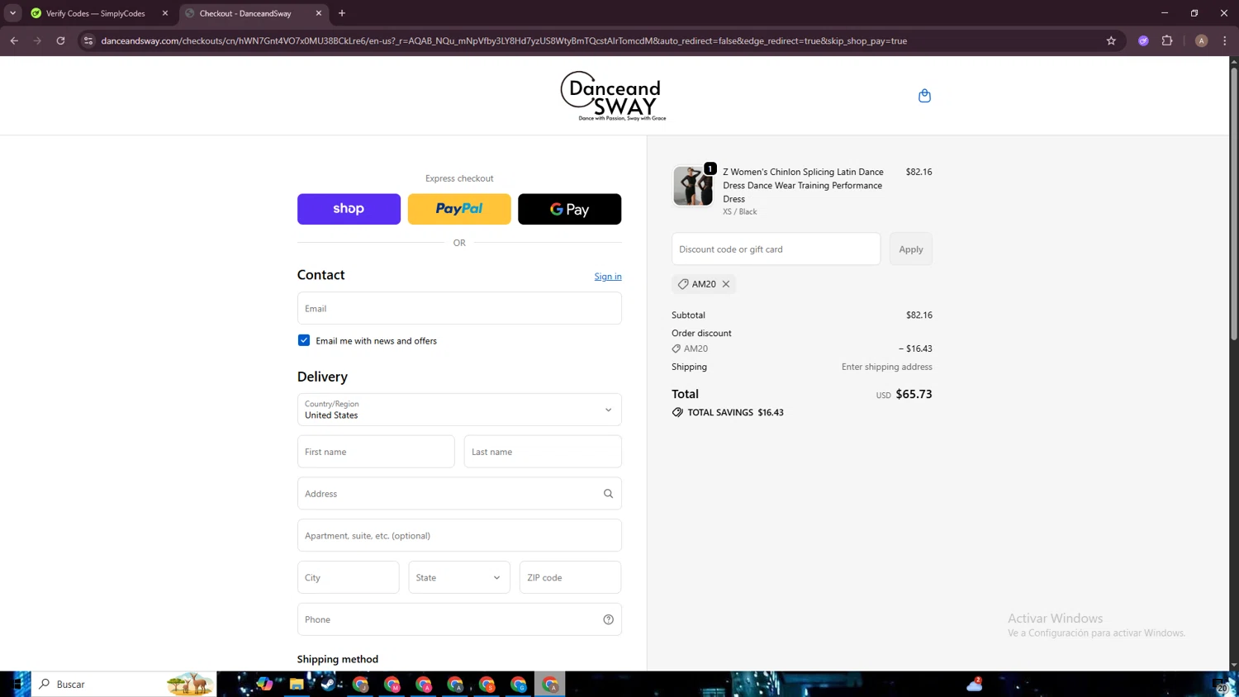Open the Chrome profile avatar
Viewport: 1239px width, 697px height.
(x=1201, y=40)
